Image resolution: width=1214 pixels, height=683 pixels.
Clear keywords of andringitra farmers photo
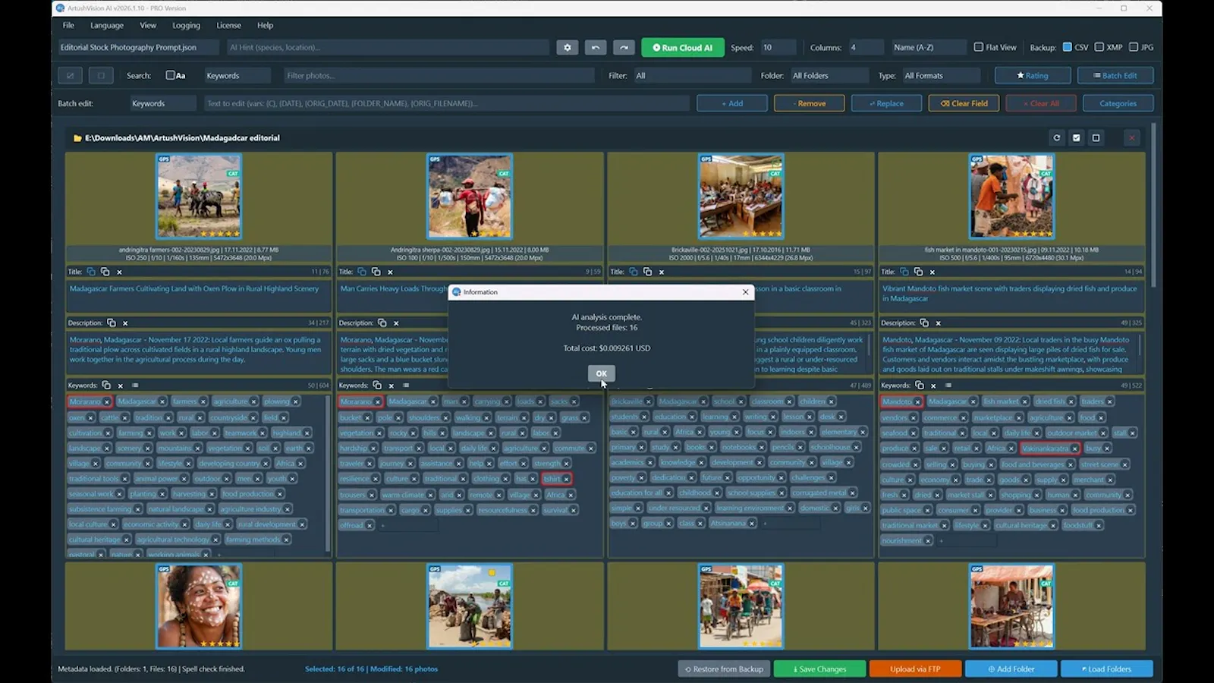tap(120, 386)
